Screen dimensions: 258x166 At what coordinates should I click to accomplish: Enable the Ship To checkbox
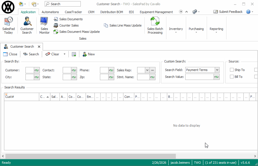coord(232,70)
